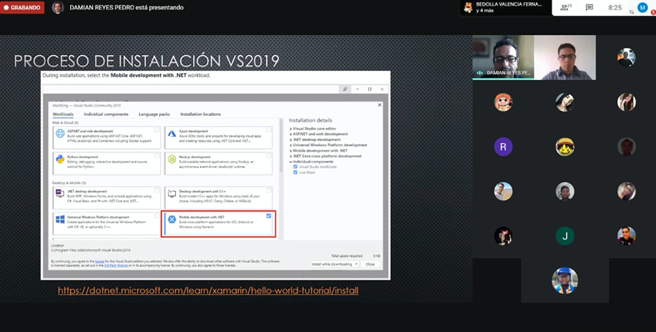
Task: Uncheck Mobile development with .NET checkbox
Action: tap(269, 216)
